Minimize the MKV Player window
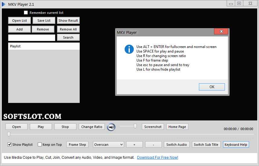 tap(231, 3)
